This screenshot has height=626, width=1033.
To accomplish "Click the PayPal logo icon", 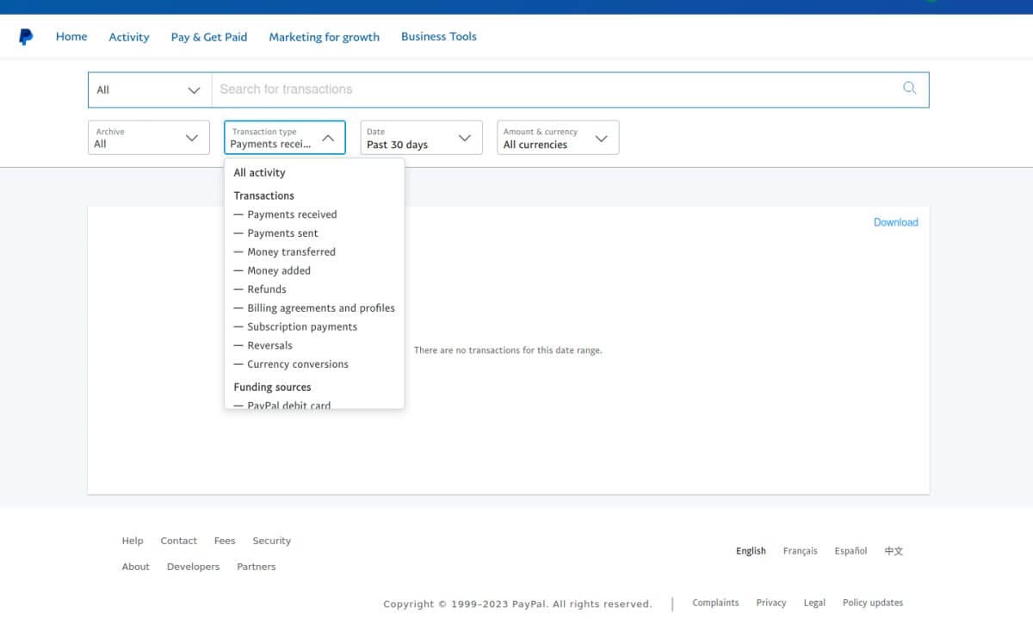I will point(26,37).
